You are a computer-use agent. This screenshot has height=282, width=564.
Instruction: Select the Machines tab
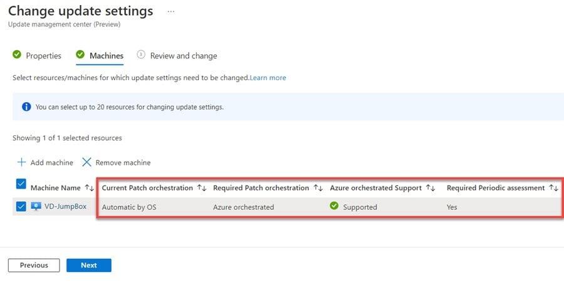[x=107, y=56]
